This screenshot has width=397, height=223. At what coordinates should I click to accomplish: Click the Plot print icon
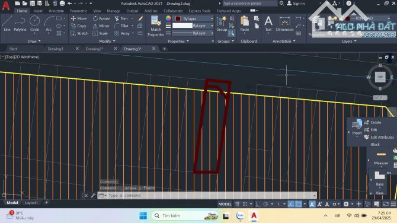click(x=62, y=4)
